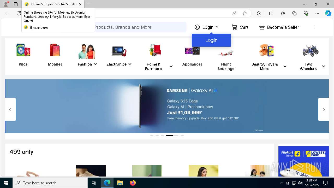Open Edge Settings and more menu
The image size is (334, 188).
(317, 13)
